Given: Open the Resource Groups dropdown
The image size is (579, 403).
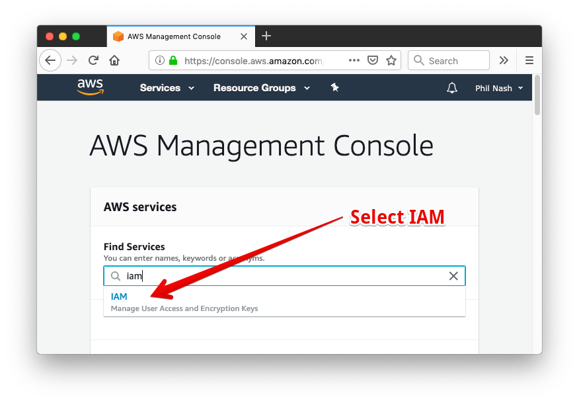Looking at the screenshot, I should pyautogui.click(x=262, y=88).
